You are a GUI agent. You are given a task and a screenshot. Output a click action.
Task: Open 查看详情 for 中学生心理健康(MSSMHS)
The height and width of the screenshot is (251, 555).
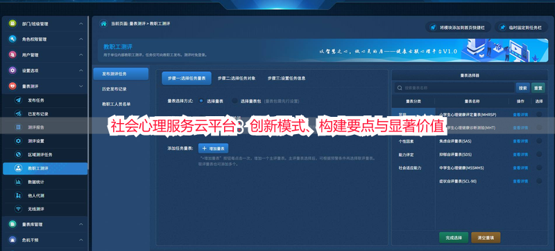click(520, 168)
